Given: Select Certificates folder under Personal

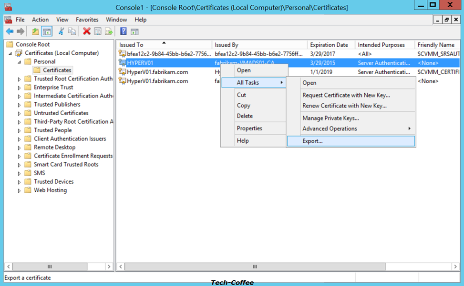Looking at the screenshot, I should pos(57,70).
